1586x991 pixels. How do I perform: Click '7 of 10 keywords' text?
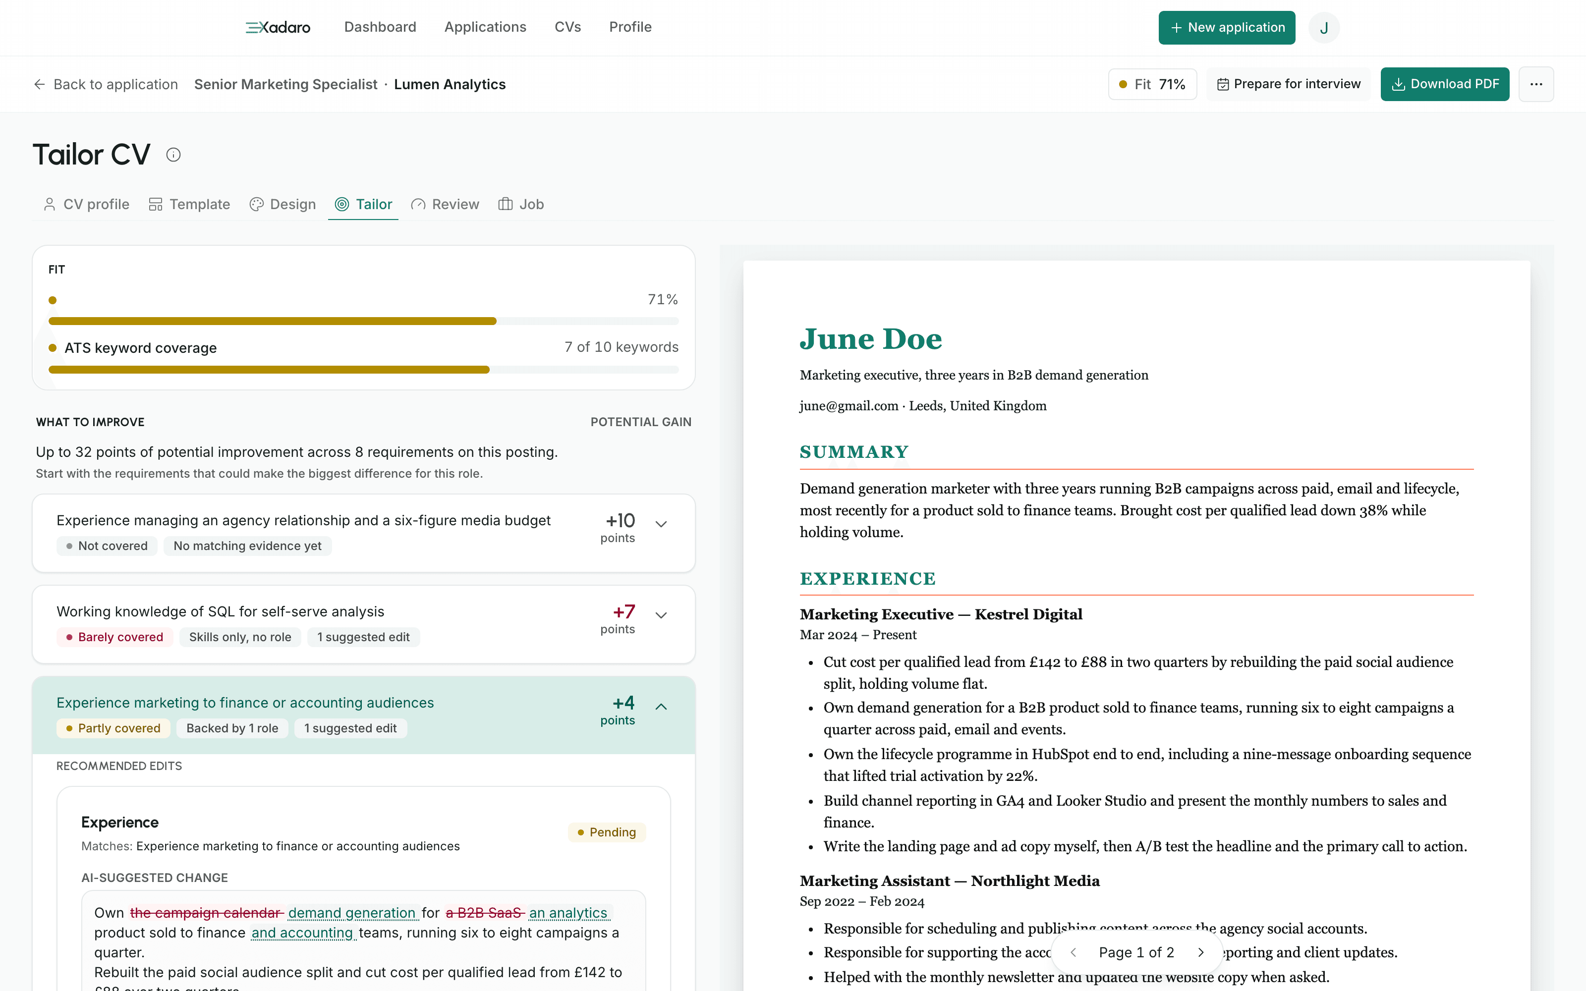622,347
